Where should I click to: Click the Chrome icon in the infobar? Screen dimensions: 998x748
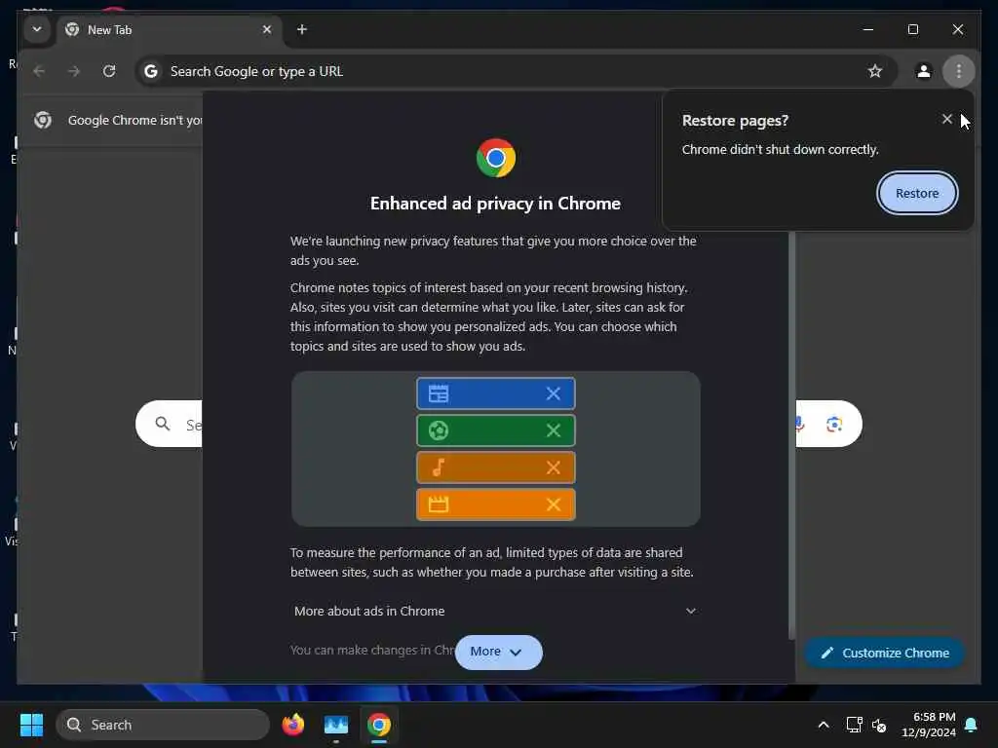click(43, 120)
